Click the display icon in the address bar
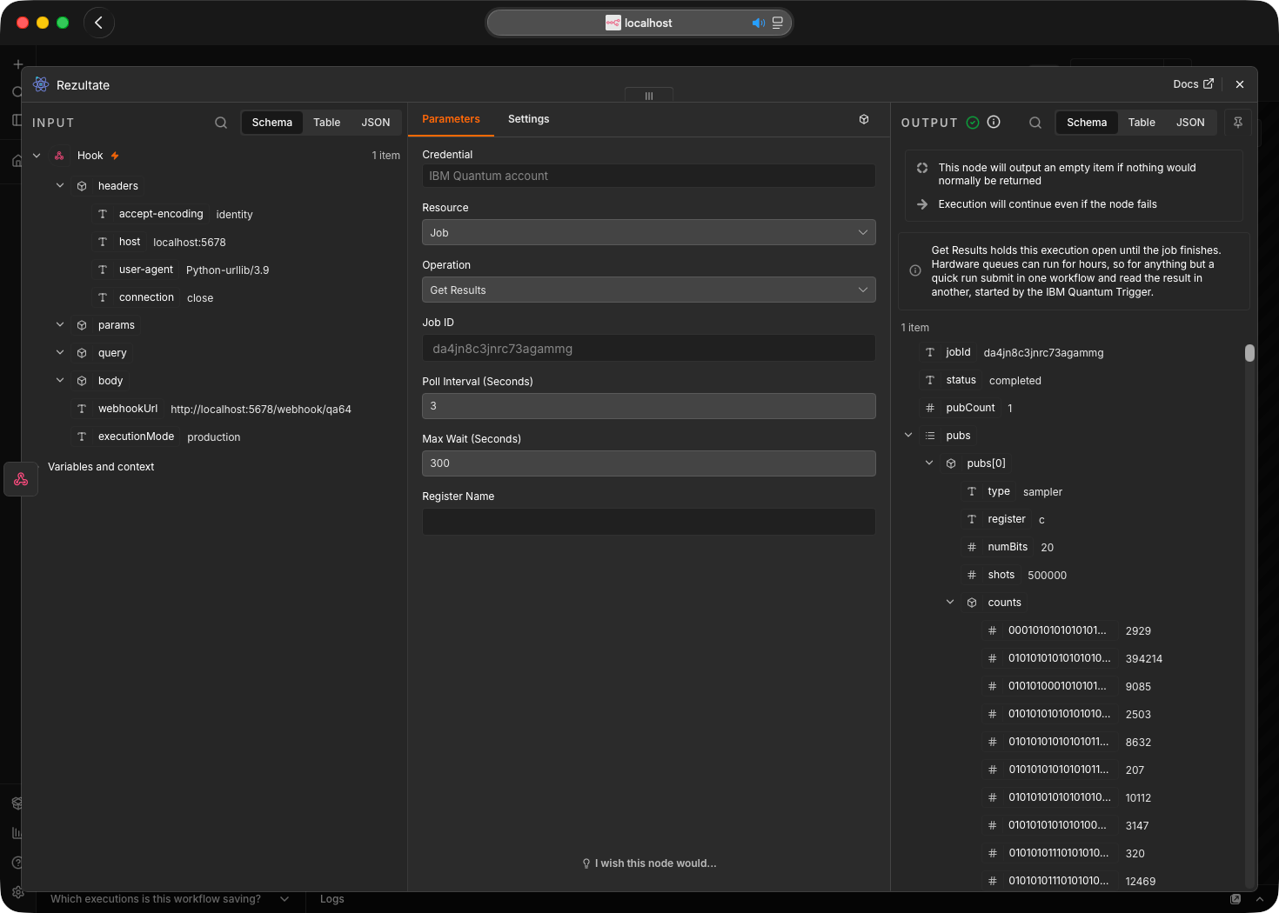This screenshot has height=913, width=1279. [x=778, y=23]
